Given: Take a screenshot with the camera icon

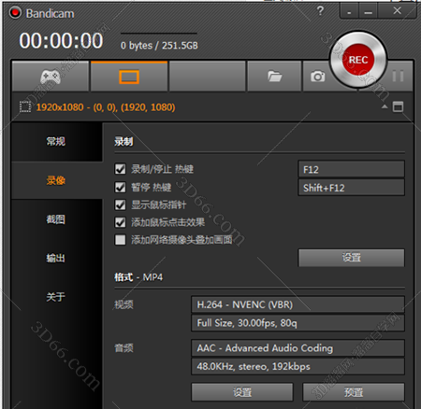Looking at the screenshot, I should point(317,77).
